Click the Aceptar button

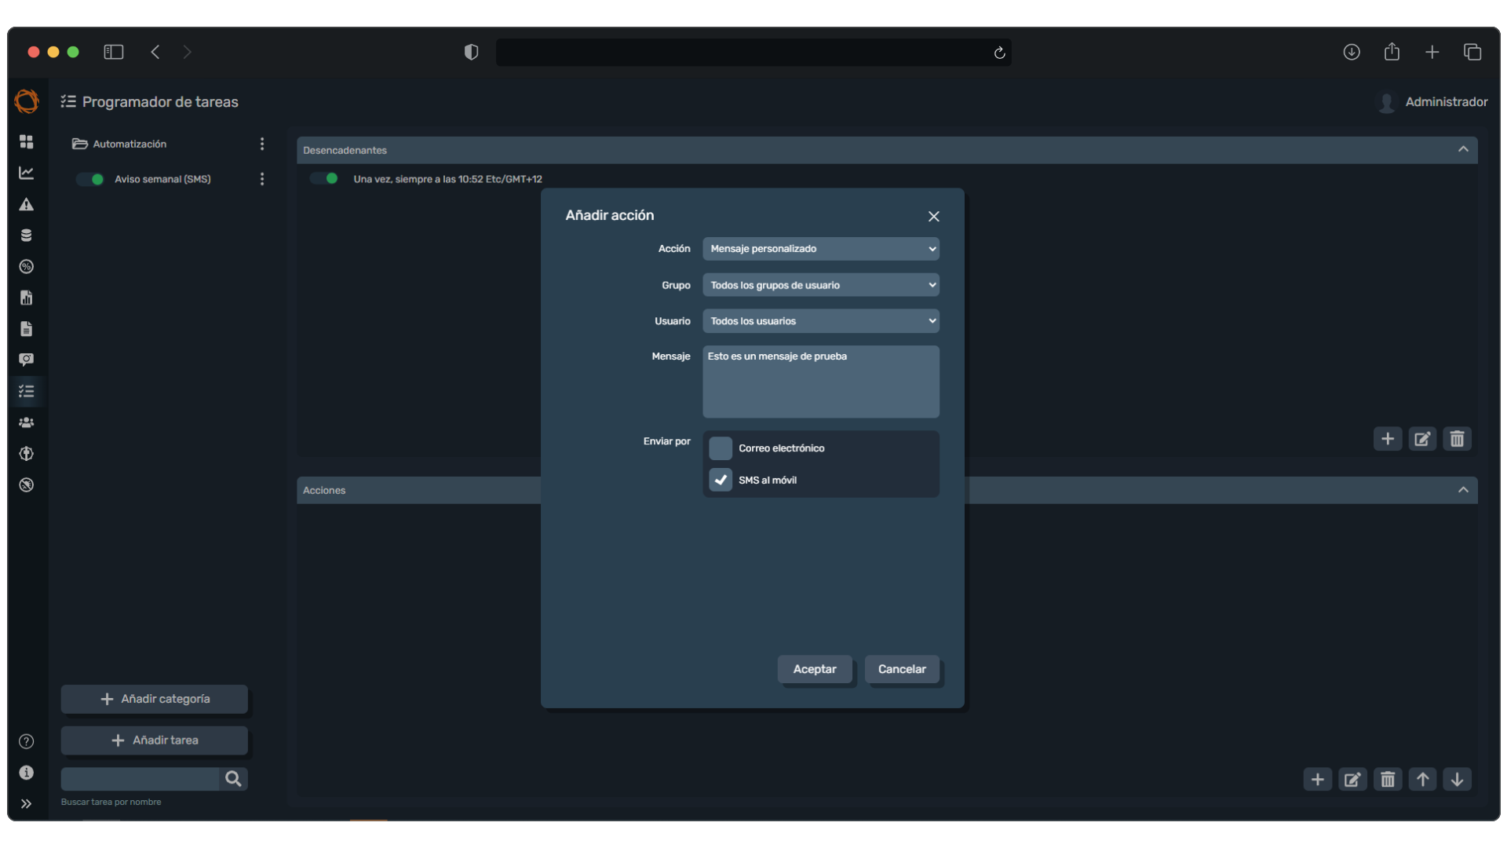(x=815, y=670)
